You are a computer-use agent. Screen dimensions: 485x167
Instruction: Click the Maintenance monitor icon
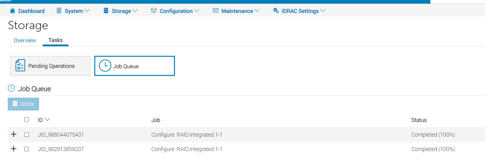[x=215, y=11]
